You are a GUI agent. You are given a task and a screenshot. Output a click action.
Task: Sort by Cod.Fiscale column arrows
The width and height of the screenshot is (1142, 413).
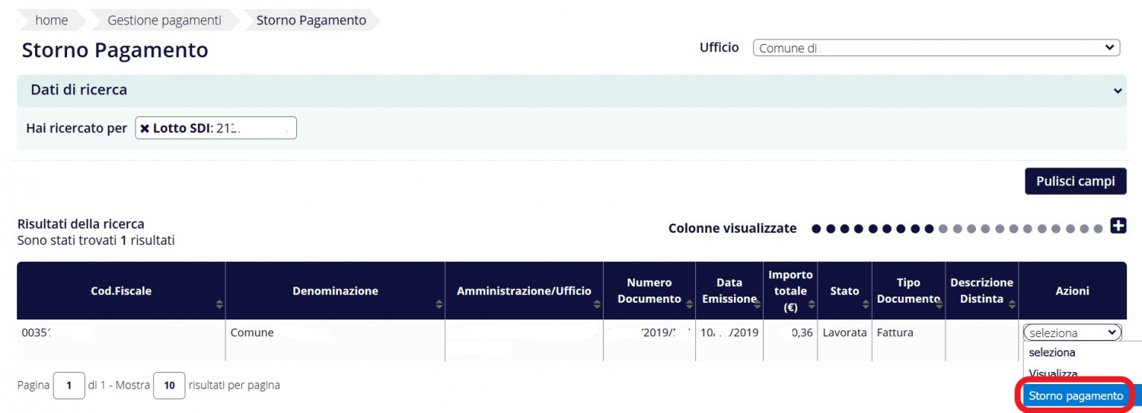tap(219, 304)
